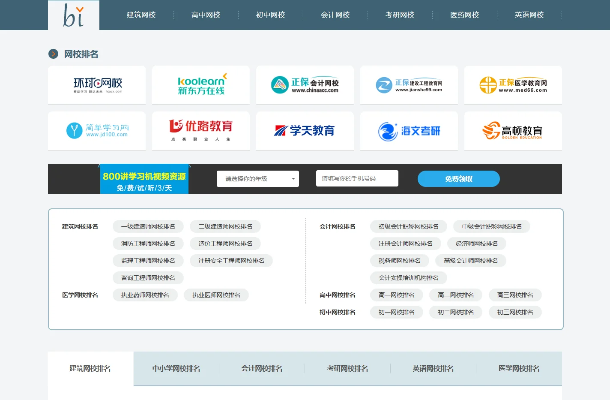Open 注册安全工程师网校排名 link

231,261
